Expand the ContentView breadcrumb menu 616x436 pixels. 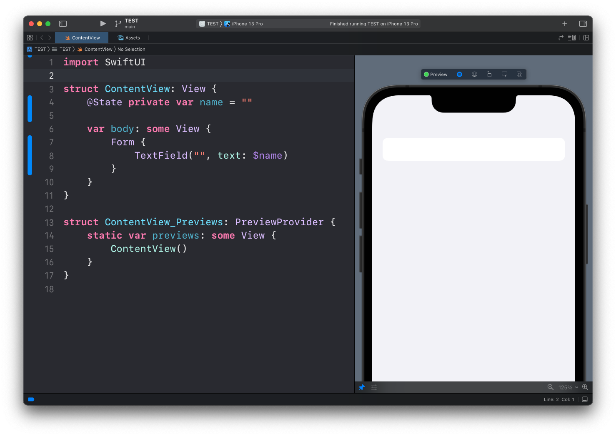[x=98, y=49]
